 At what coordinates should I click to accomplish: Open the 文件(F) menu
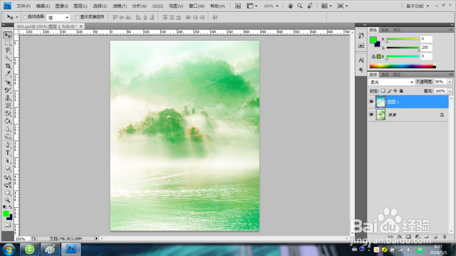pyautogui.click(x=23, y=6)
